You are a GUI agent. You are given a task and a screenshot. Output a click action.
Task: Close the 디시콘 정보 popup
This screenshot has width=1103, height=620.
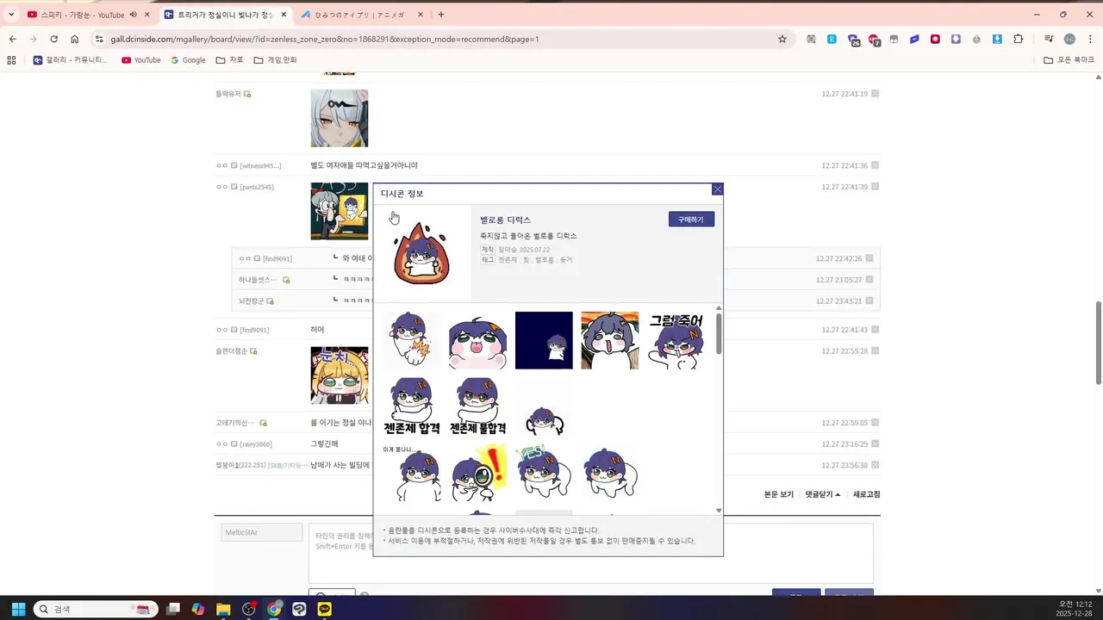point(718,189)
